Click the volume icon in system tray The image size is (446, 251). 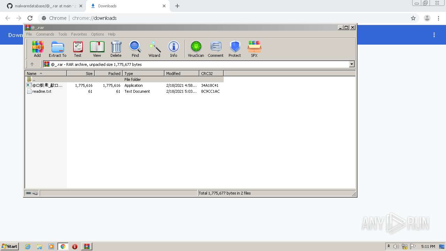(396, 246)
